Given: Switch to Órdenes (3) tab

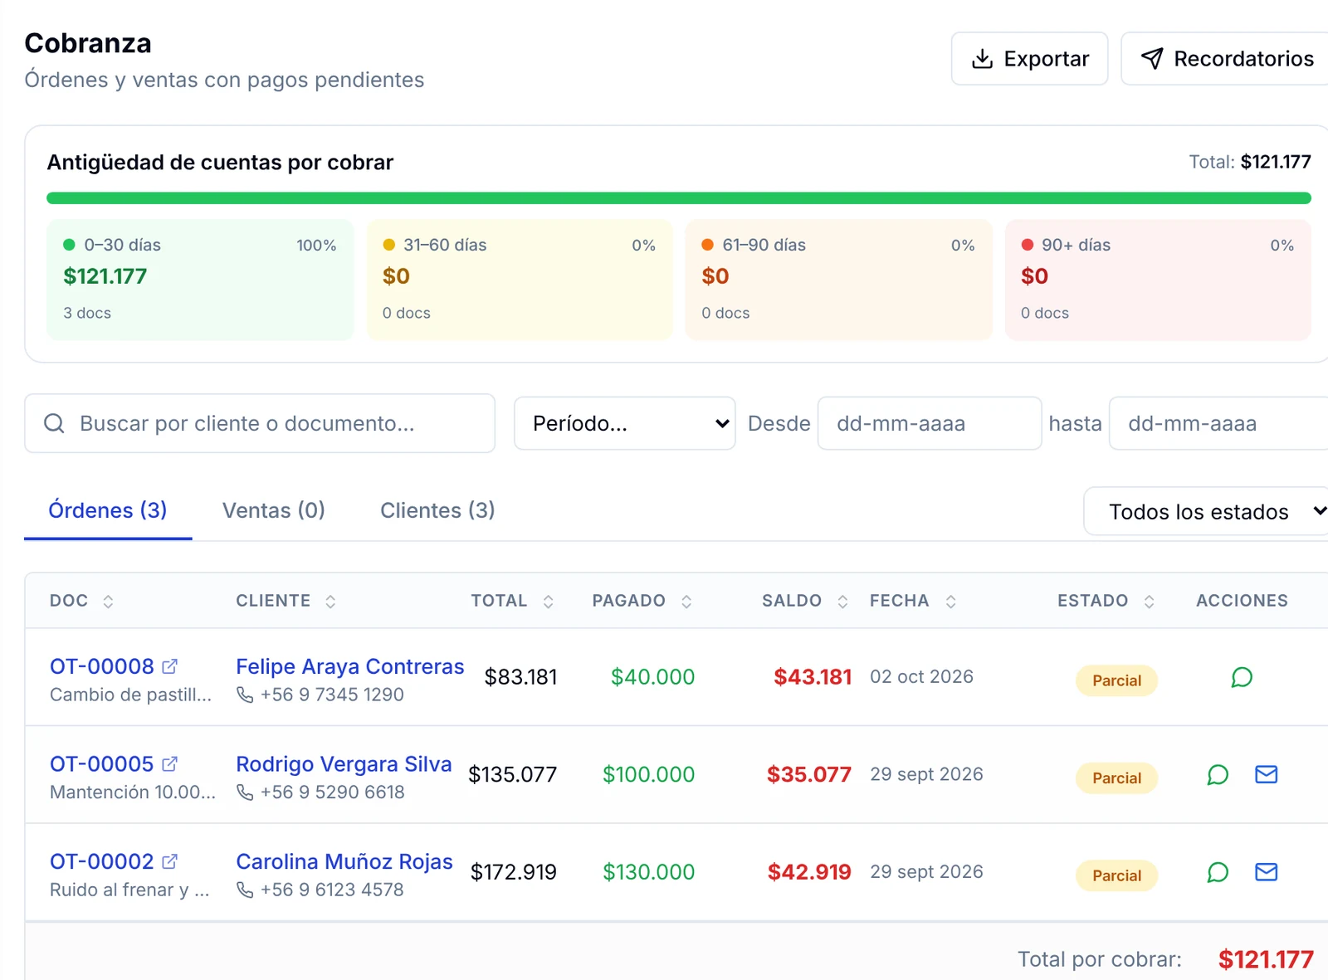Looking at the screenshot, I should point(108,510).
